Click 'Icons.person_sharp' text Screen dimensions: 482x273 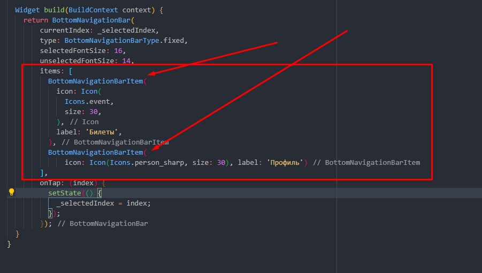coord(147,162)
